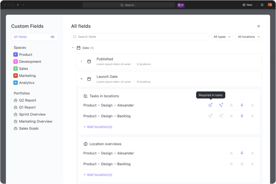Click "6 locations" under Published

(x=144, y=64)
